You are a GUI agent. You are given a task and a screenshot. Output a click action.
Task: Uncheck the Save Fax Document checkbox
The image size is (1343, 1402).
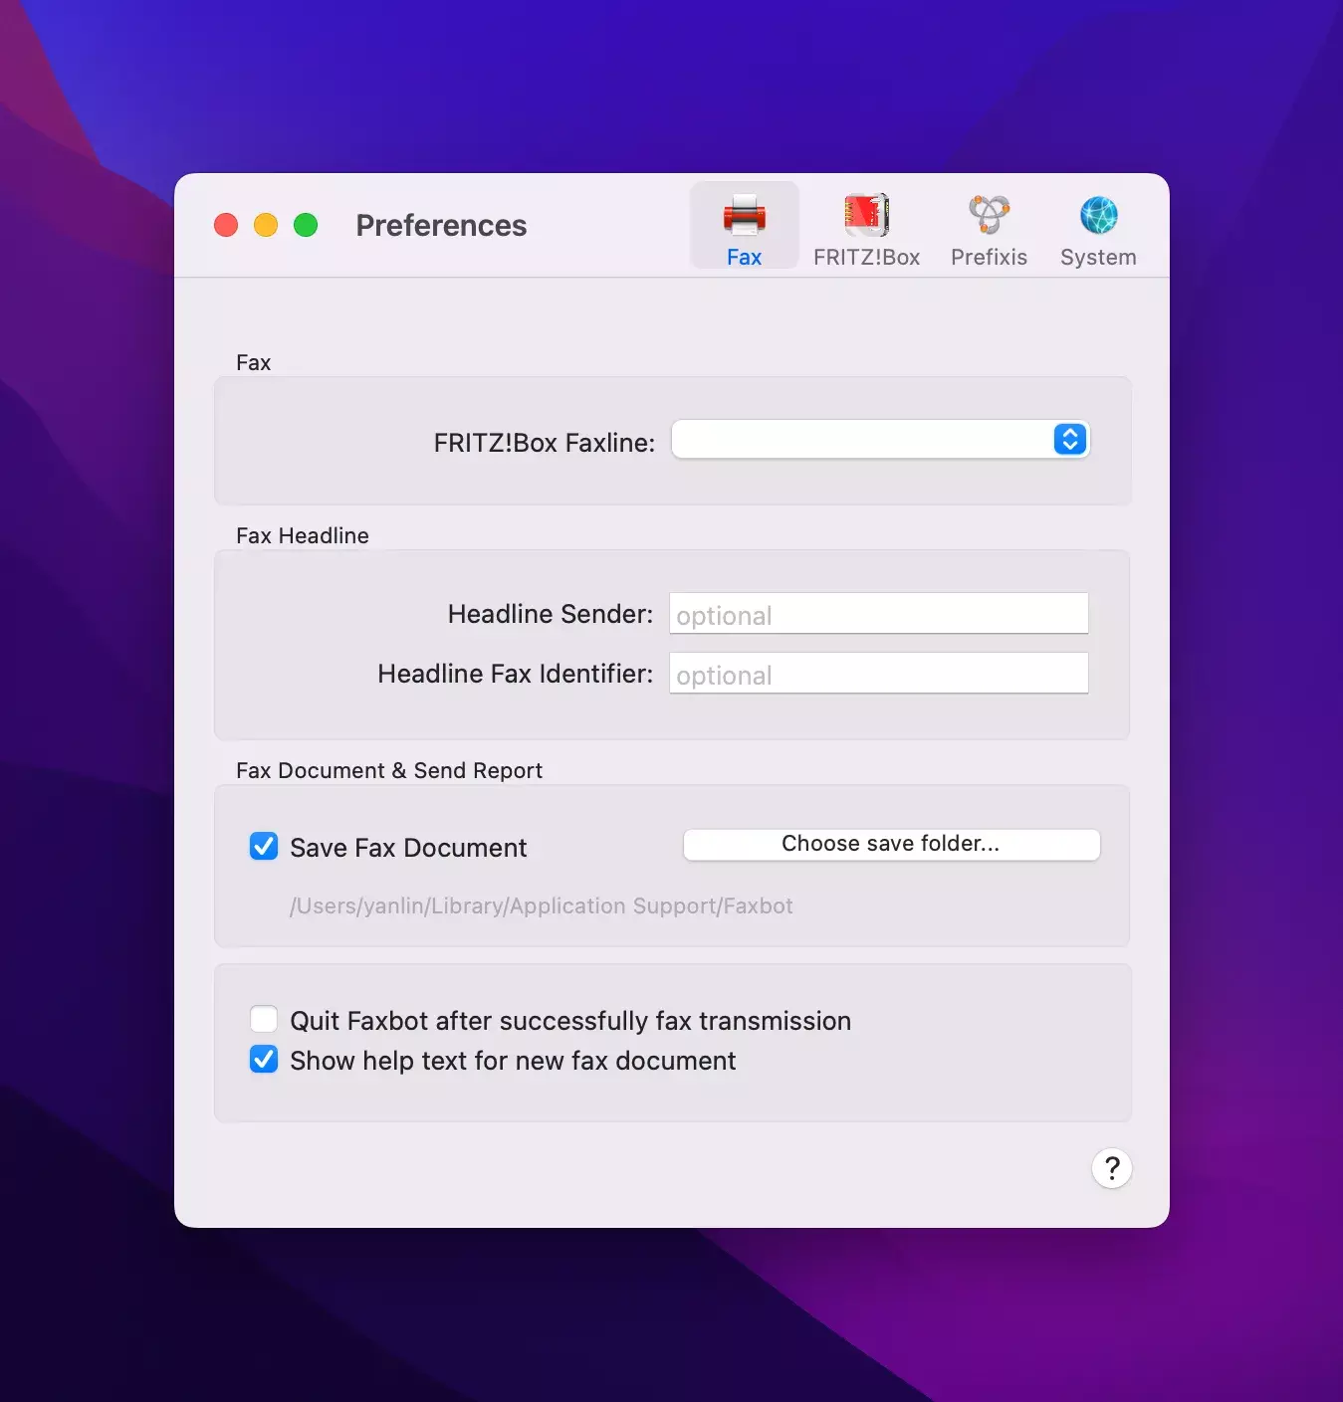click(264, 847)
